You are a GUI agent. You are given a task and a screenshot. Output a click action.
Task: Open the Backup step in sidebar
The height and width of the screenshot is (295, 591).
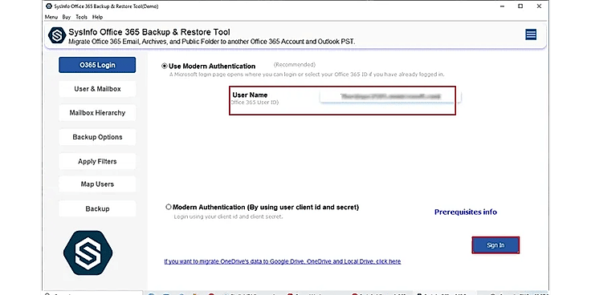point(97,209)
